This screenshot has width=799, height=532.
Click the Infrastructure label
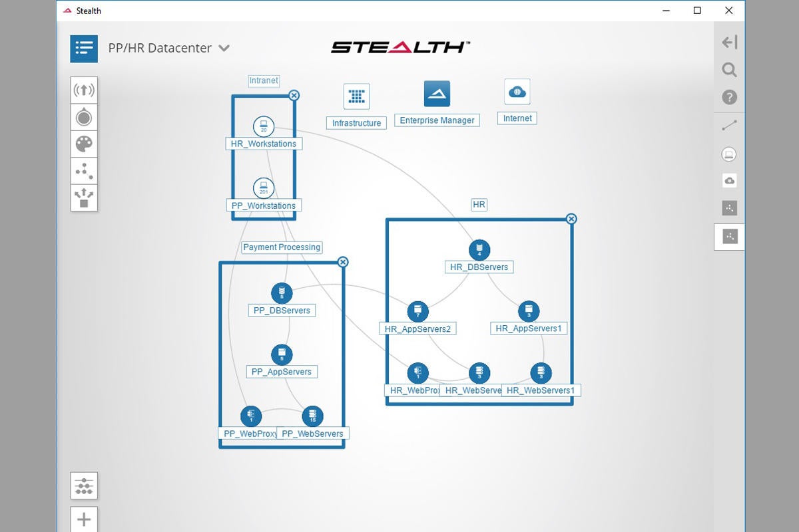point(356,123)
